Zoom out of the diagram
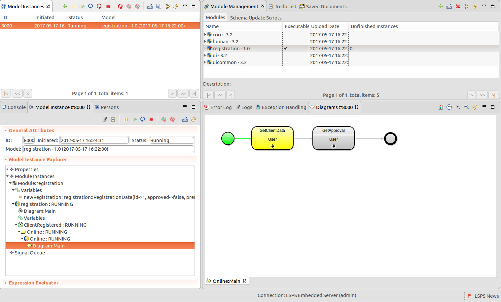 (x=466, y=107)
